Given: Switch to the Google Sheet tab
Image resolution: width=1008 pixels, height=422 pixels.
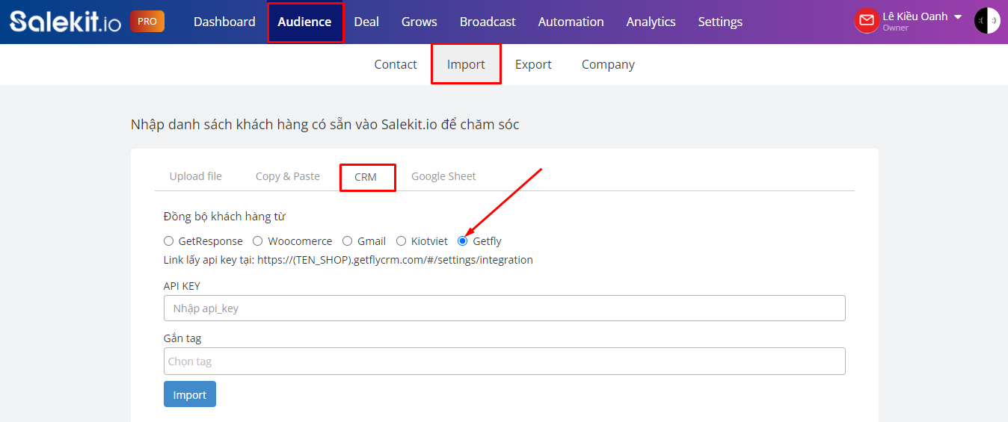Looking at the screenshot, I should 443,176.
